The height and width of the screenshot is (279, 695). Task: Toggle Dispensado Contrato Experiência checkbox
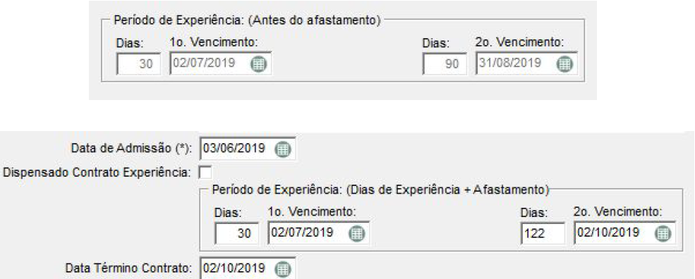(206, 171)
